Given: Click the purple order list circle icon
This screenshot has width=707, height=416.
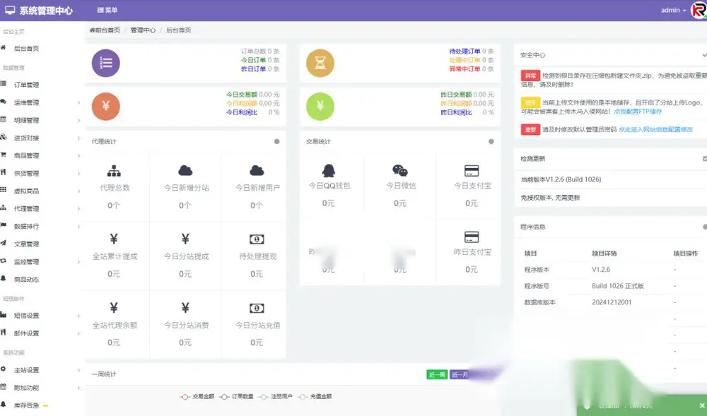Looking at the screenshot, I should pos(106,63).
